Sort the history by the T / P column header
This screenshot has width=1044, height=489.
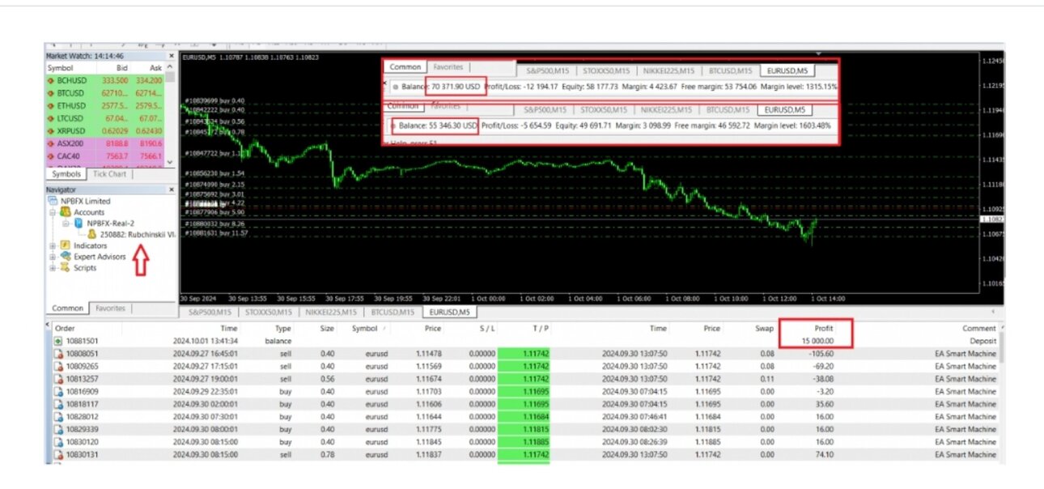click(x=541, y=329)
